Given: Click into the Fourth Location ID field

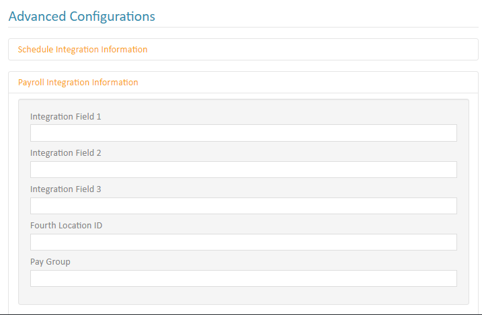Looking at the screenshot, I should point(243,242).
